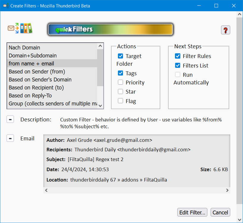Click the Thunderbird app icon in title bar

click(x=6, y=6)
